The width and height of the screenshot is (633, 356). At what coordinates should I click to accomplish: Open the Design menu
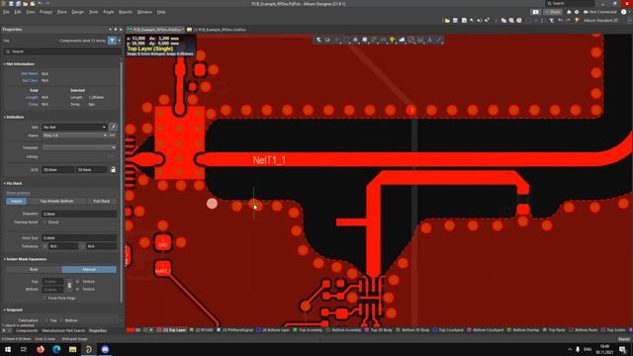point(77,12)
